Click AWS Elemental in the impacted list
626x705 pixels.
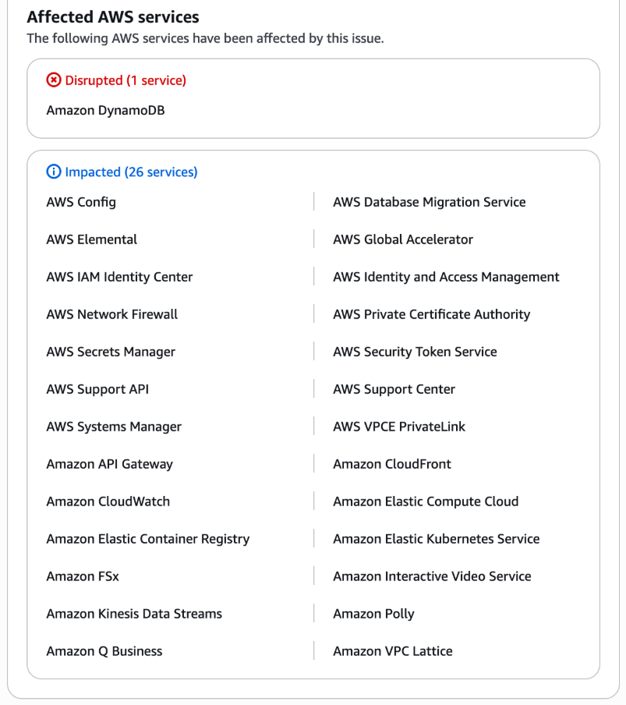91,239
